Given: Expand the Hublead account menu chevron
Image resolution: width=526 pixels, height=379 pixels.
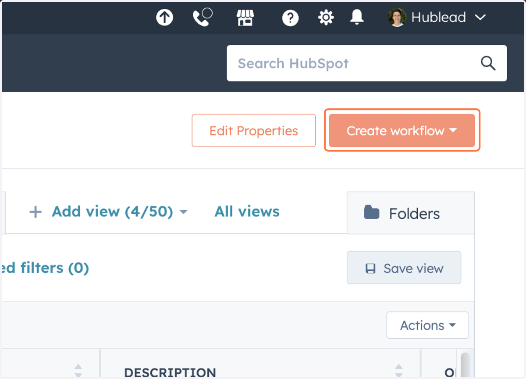Looking at the screenshot, I should (480, 18).
